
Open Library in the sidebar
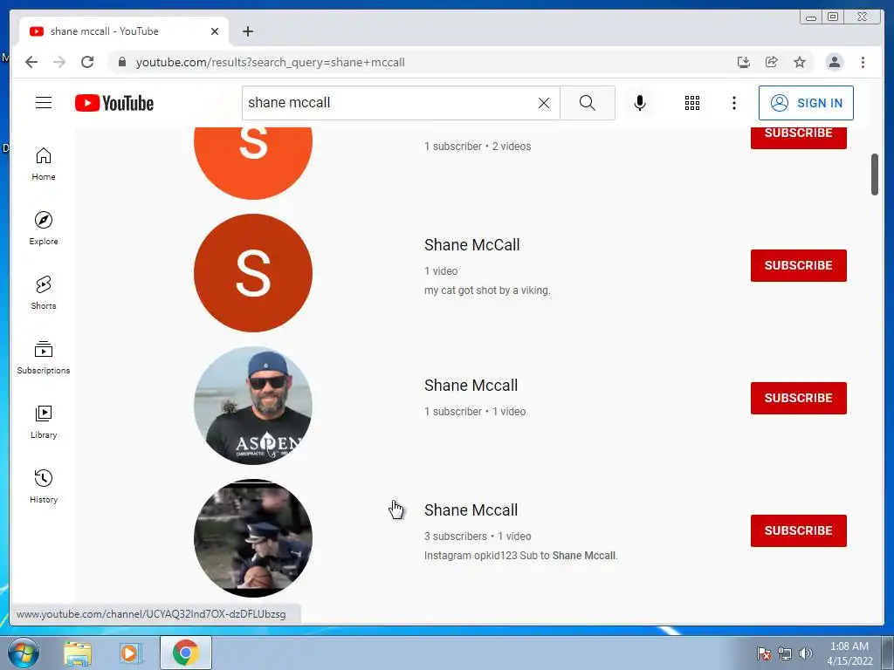44,421
